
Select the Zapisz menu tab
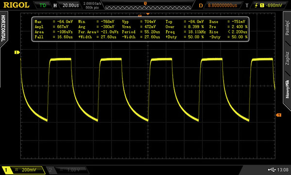click(x=287, y=58)
